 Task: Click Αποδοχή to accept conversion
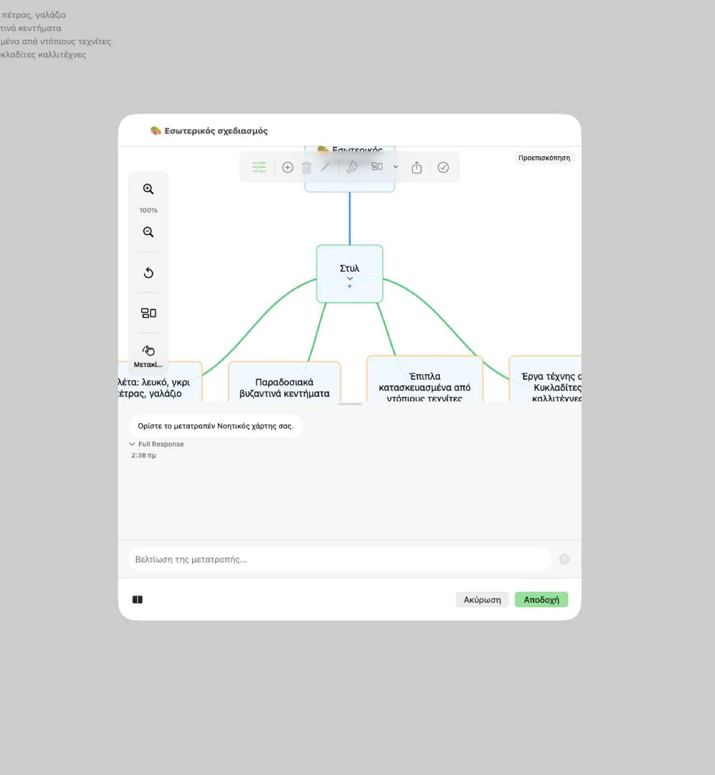(x=541, y=599)
